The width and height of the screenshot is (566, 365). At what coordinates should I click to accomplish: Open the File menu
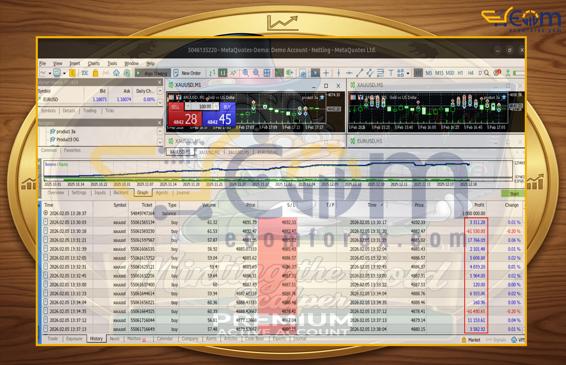pyautogui.click(x=42, y=63)
